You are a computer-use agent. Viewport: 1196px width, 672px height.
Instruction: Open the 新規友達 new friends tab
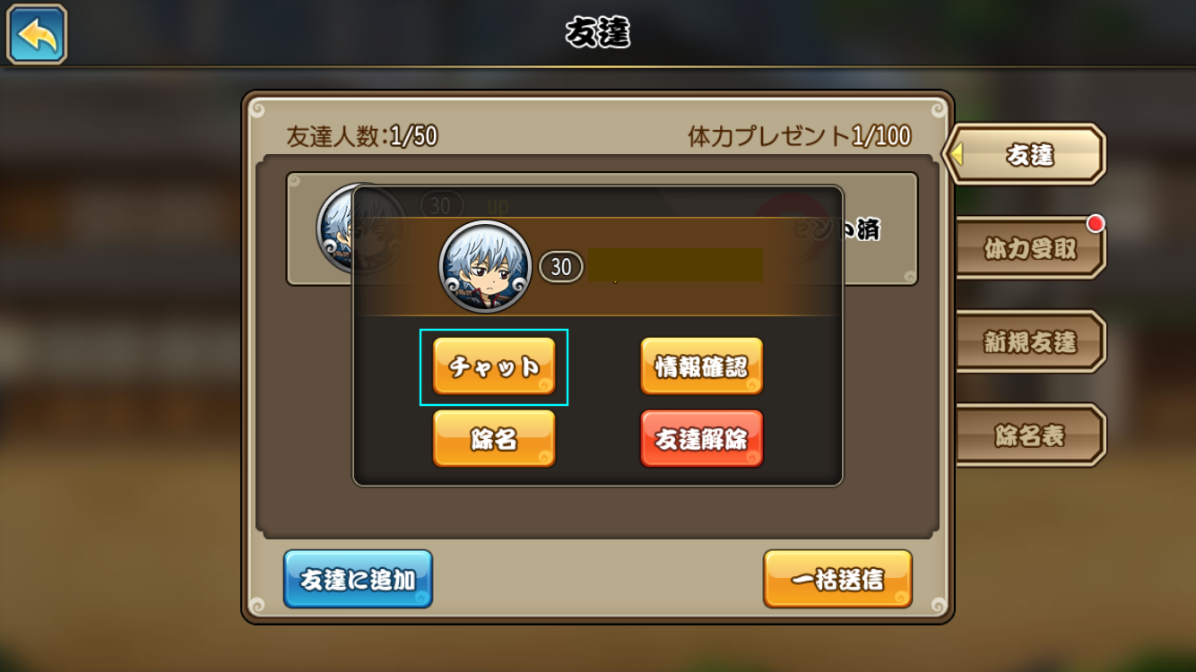[1031, 341]
